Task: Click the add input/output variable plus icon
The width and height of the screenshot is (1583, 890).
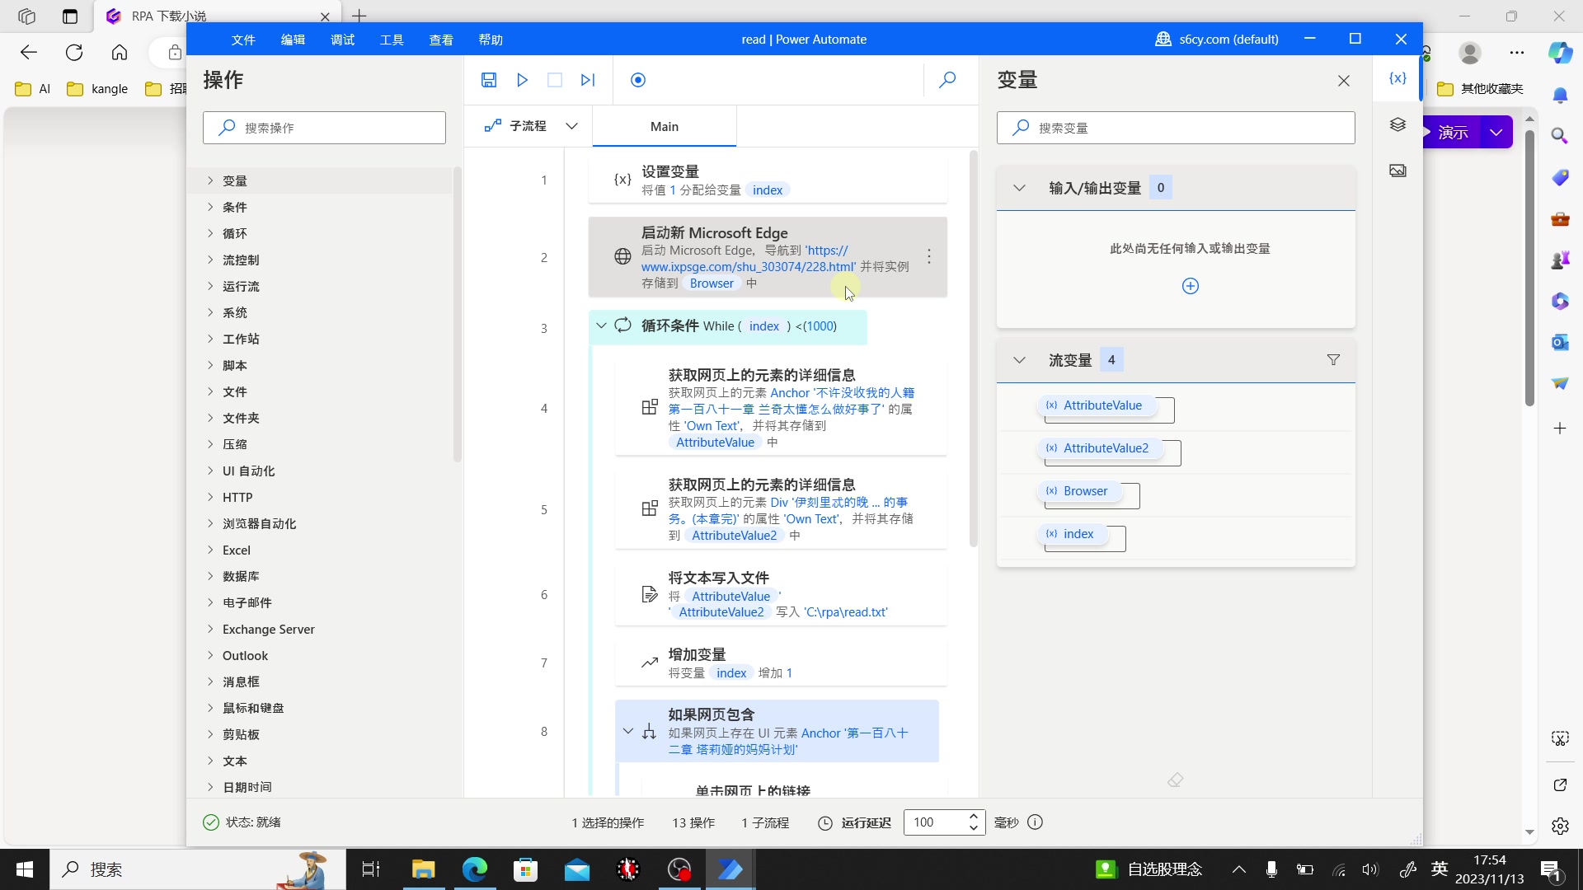Action: pyautogui.click(x=1191, y=286)
